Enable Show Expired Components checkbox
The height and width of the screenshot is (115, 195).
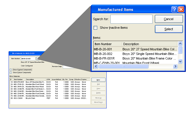tap(11, 70)
